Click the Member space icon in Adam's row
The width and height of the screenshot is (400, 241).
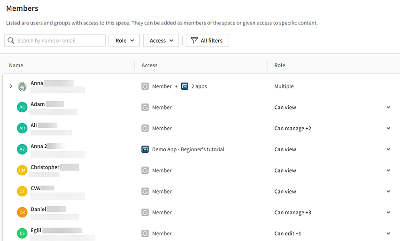pyautogui.click(x=145, y=107)
